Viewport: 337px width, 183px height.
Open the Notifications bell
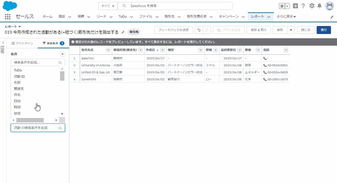(320, 6)
